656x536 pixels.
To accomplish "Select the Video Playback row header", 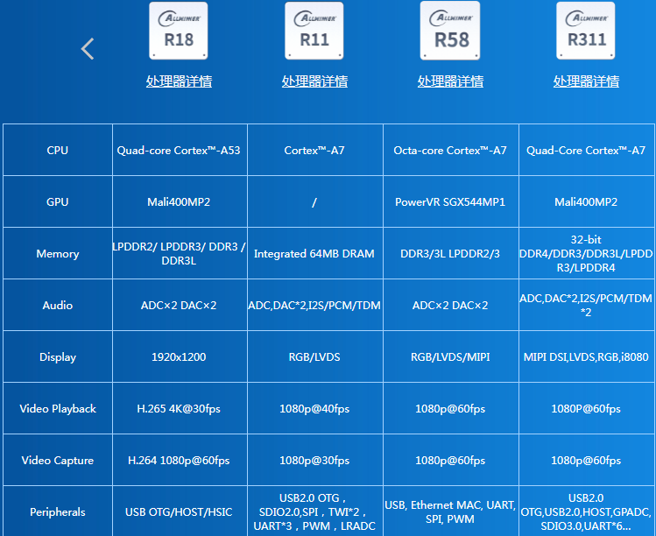I will (x=58, y=408).
